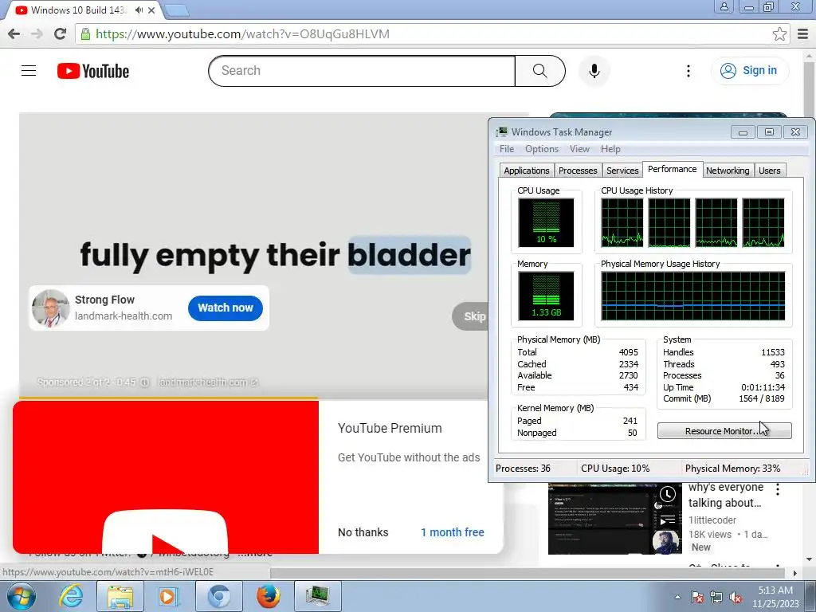The width and height of the screenshot is (816, 612).
Task: Switch to the Services tab
Action: click(x=622, y=171)
